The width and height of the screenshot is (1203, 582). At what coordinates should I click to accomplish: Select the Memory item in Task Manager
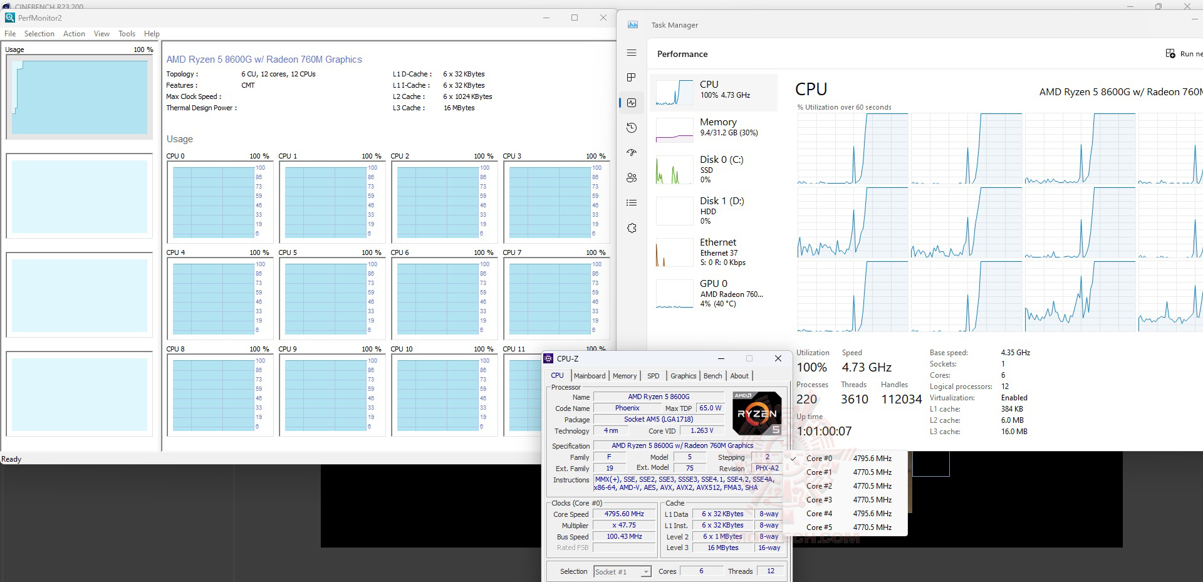tap(714, 130)
